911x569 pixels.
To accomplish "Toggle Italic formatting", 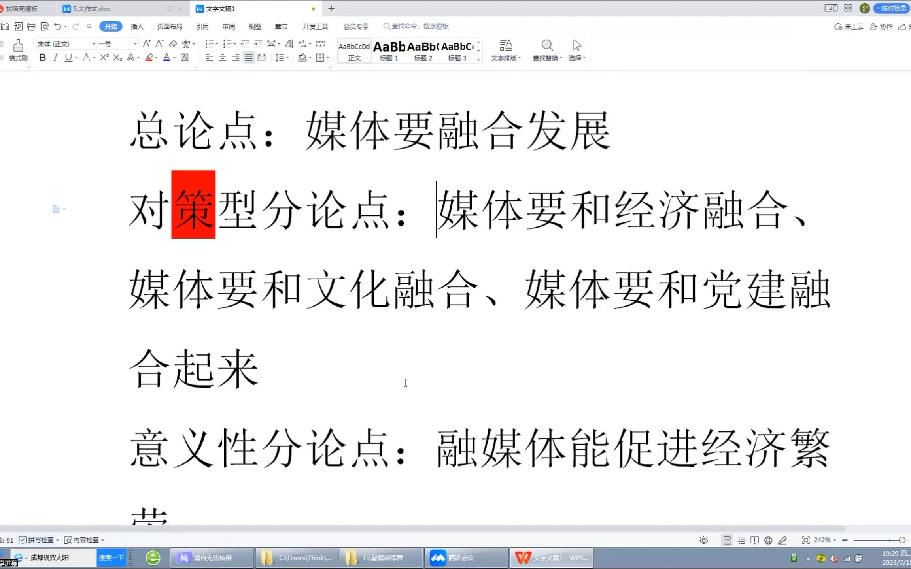I will pyautogui.click(x=55, y=58).
